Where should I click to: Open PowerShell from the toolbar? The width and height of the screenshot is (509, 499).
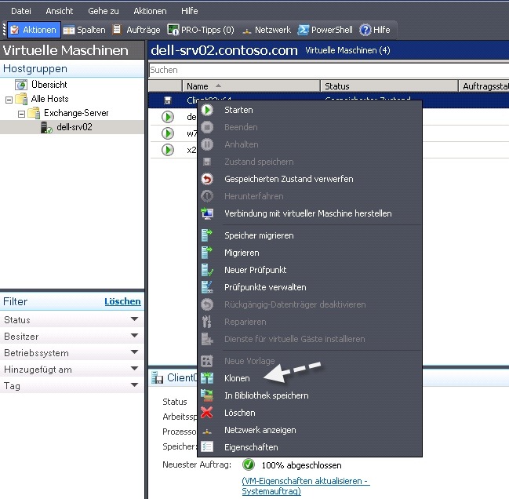tap(325, 30)
